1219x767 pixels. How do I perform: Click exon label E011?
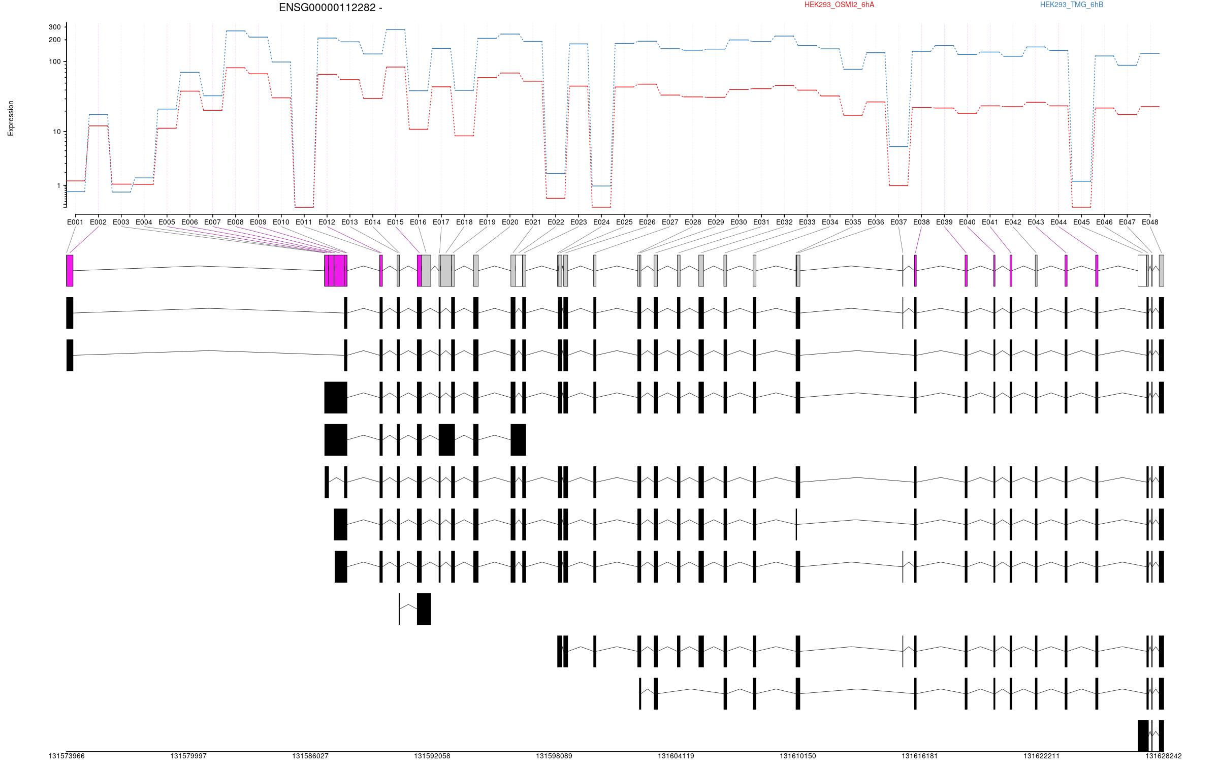304,222
